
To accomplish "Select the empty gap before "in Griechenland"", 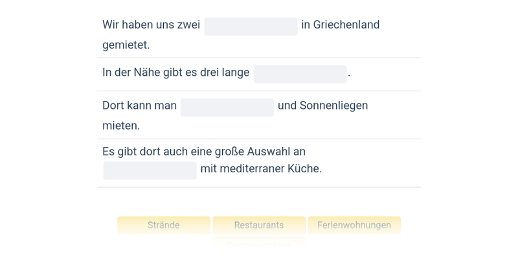I will pyautogui.click(x=251, y=27).
